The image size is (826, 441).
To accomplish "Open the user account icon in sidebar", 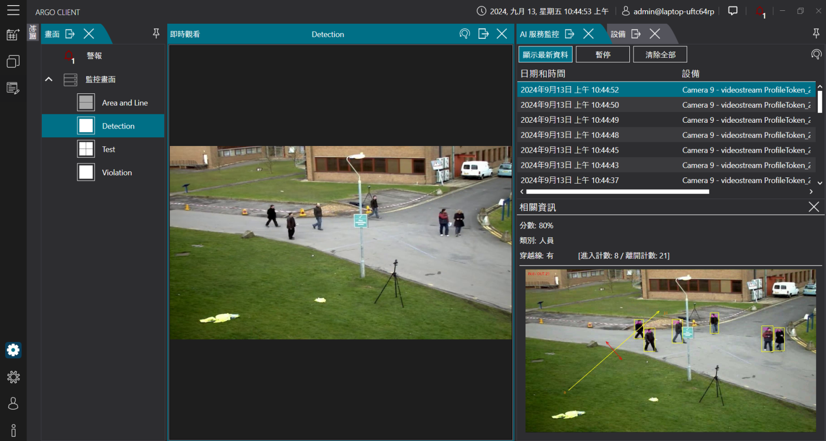I will coord(13,403).
